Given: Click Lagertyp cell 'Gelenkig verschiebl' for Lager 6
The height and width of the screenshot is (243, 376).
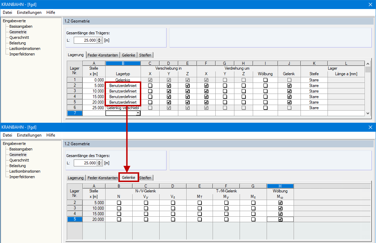Looking at the screenshot, I should 123,108.
